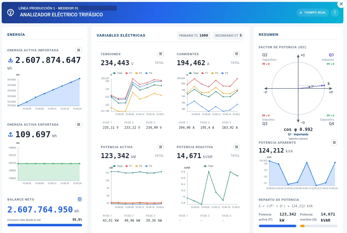The height and width of the screenshot is (233, 347).
Task: Click the Balance Neto scale icon
Action: pos(80,199)
